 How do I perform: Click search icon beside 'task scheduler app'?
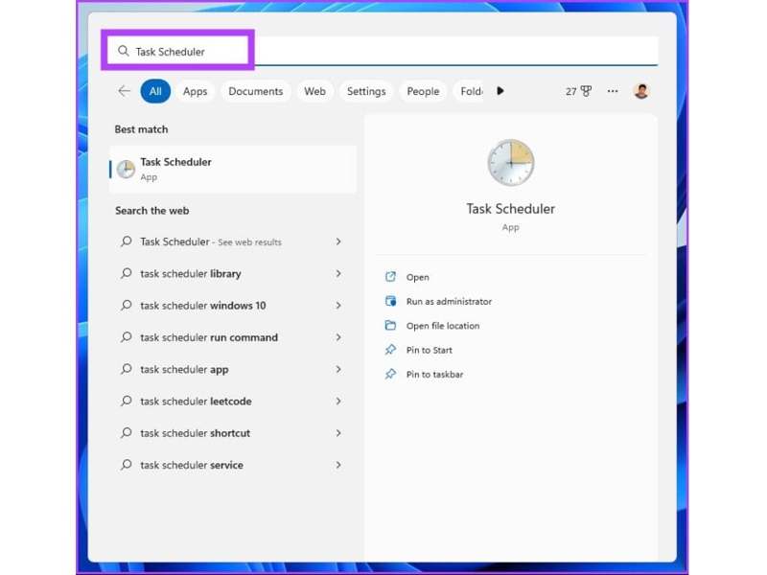(x=127, y=369)
